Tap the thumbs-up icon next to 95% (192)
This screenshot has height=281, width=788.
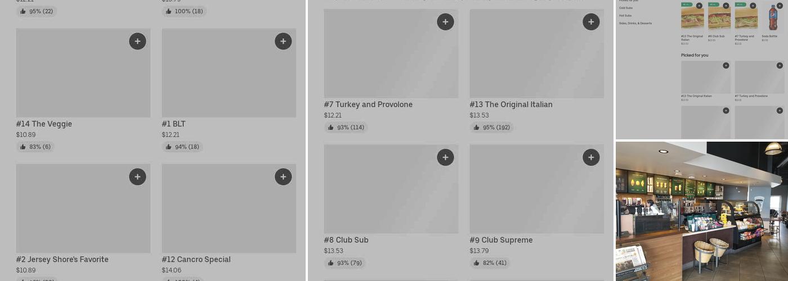click(477, 128)
